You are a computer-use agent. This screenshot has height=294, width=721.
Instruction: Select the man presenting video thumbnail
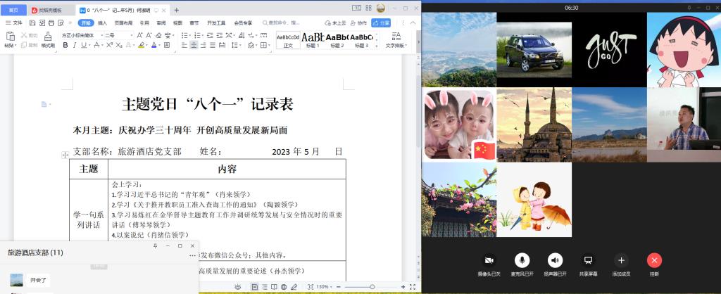pos(684,125)
